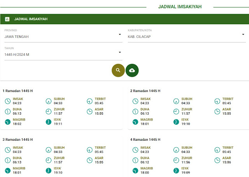
Task: Click Magrib clock icon for 4 Ramadan
Action: pos(135,171)
